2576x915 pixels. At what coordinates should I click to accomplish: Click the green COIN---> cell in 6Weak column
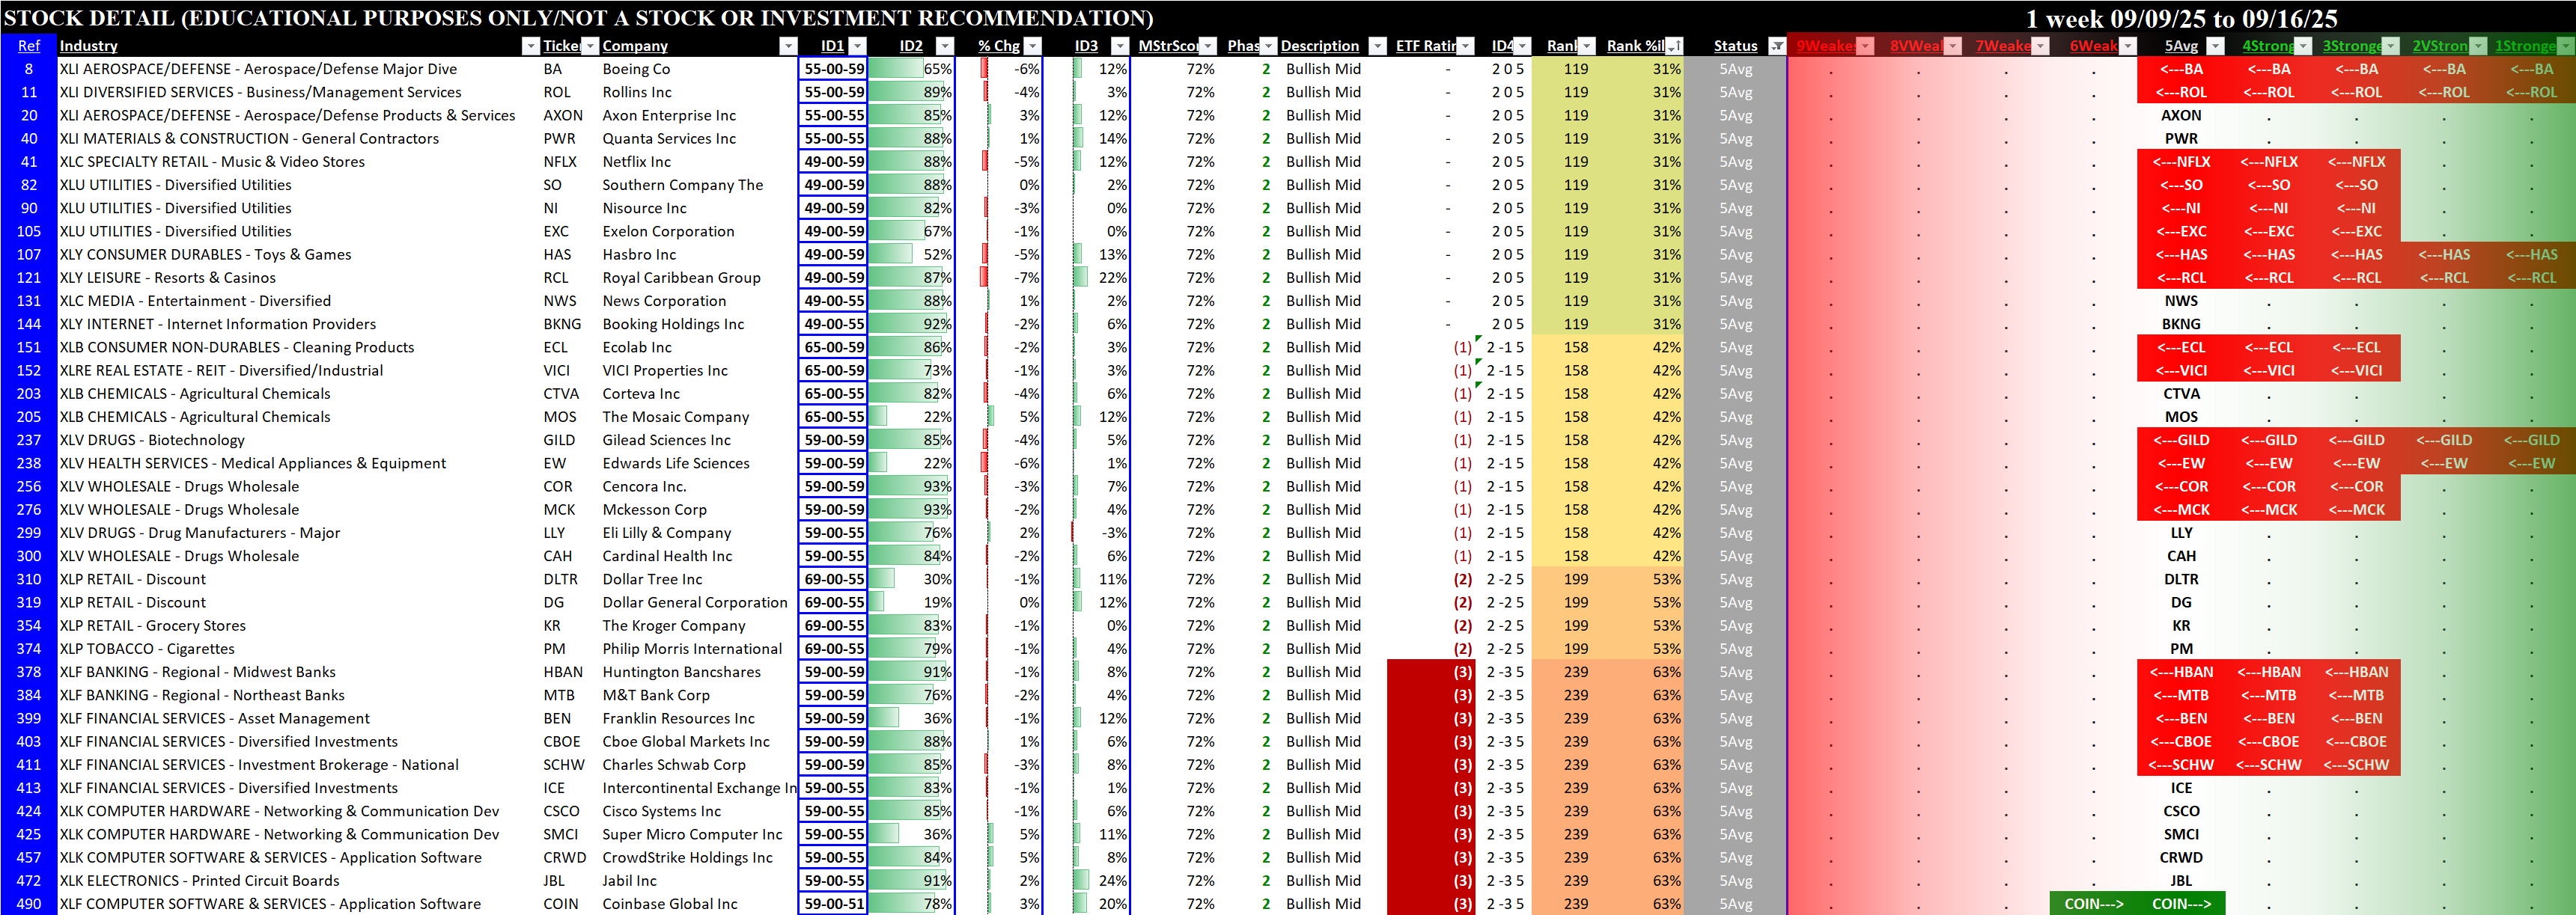[x=2093, y=904]
